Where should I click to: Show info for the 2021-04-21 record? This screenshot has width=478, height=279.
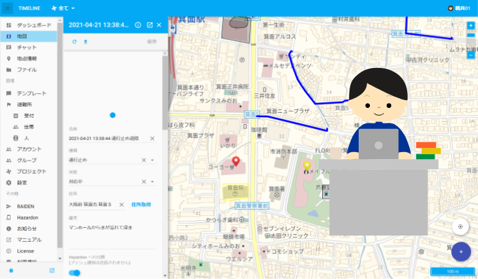(138, 25)
